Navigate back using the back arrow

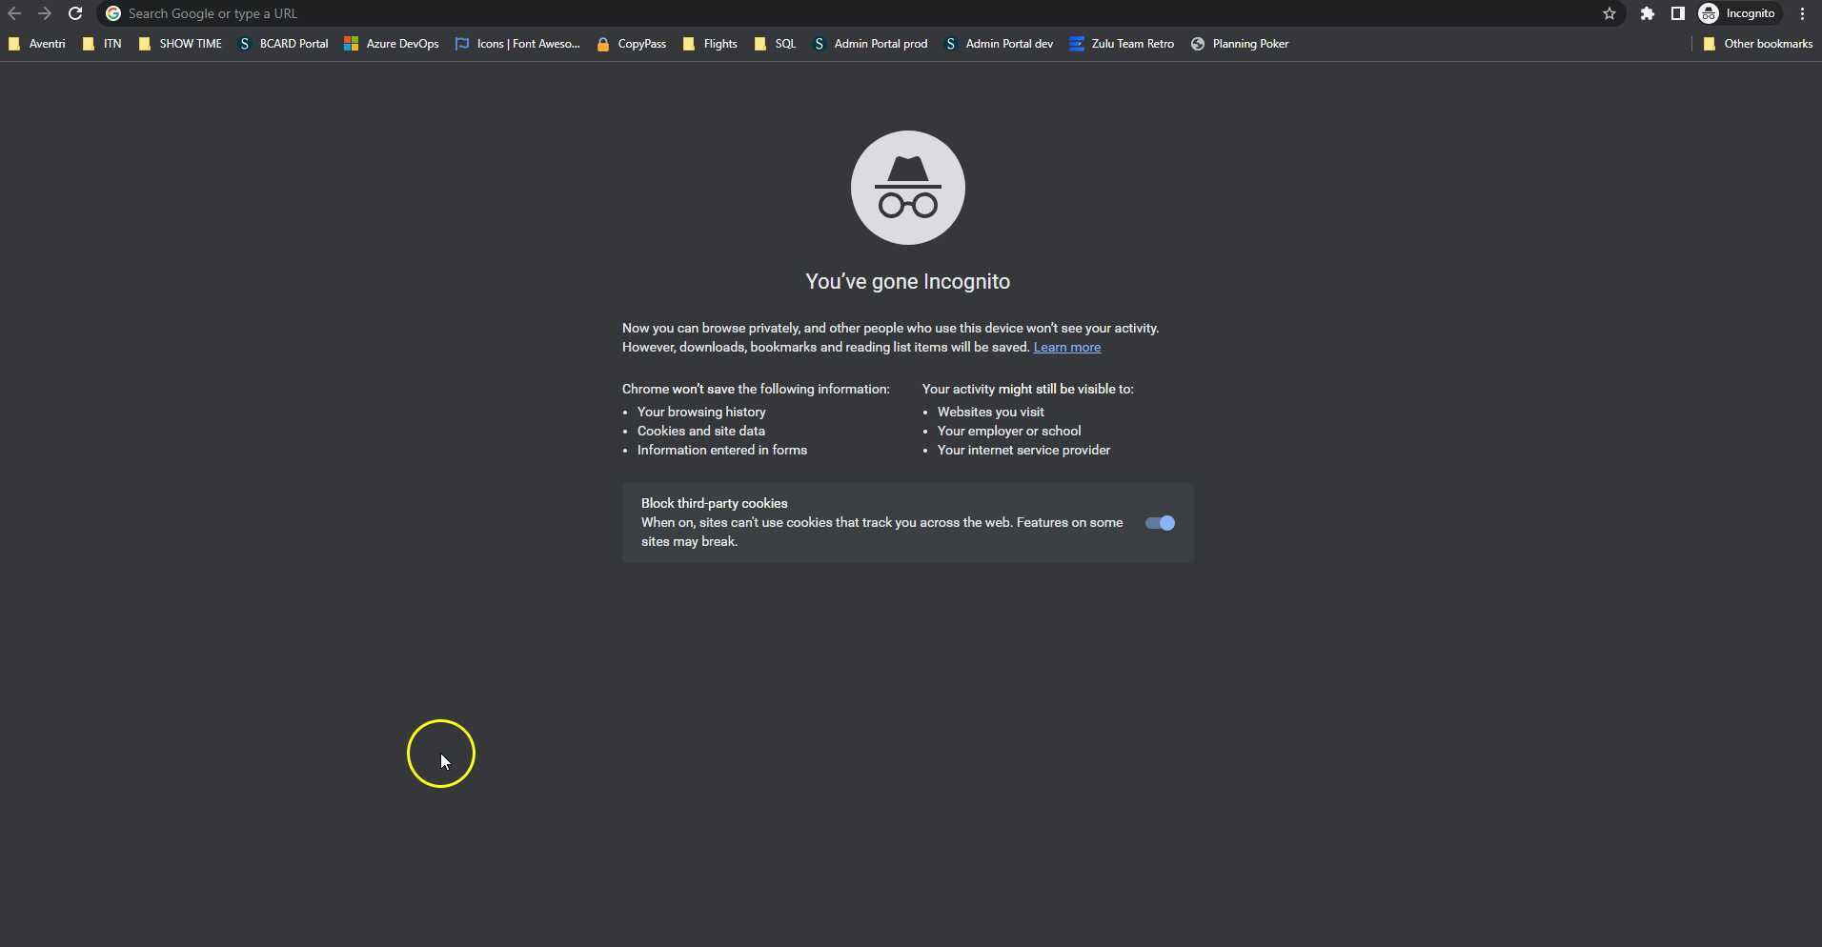pos(14,13)
